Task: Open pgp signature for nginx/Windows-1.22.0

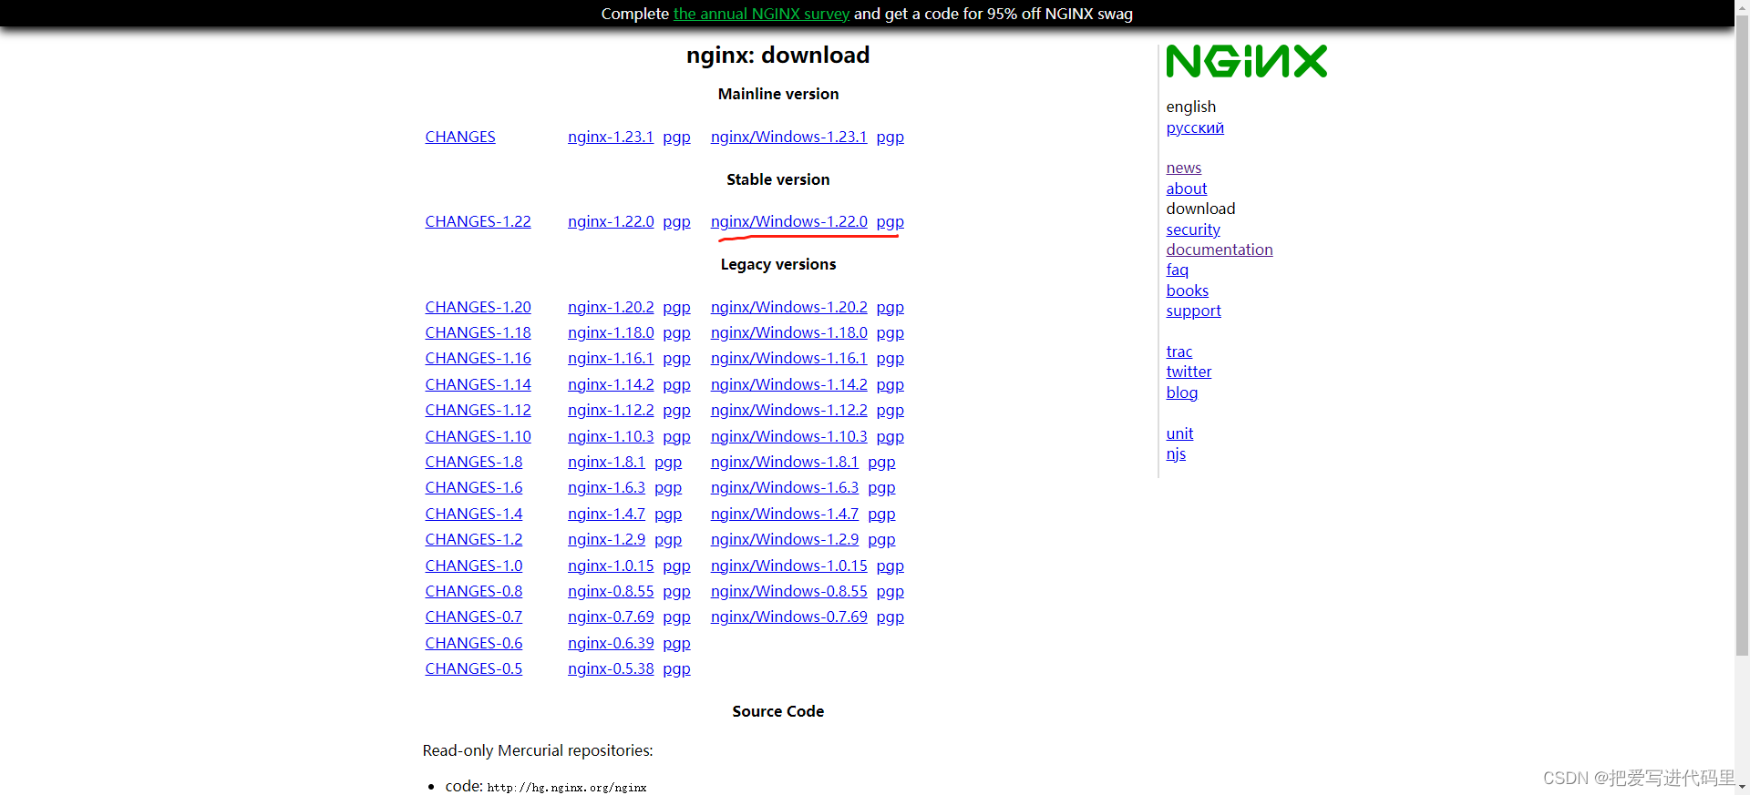Action: coord(890,221)
